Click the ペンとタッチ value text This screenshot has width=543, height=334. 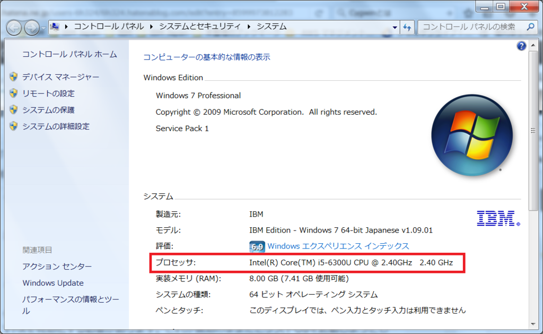point(357,311)
